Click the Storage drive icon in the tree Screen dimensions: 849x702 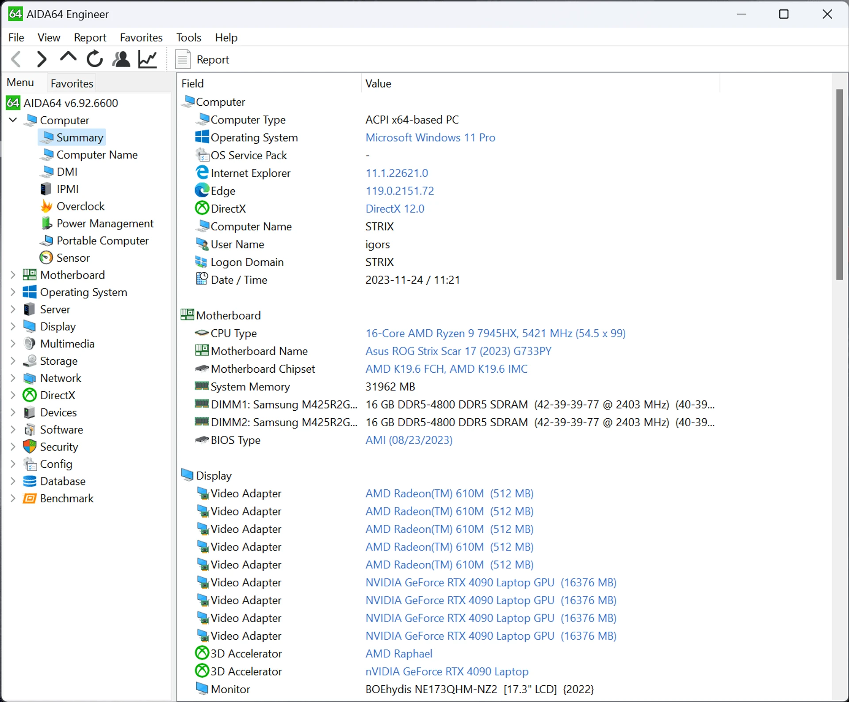click(30, 361)
